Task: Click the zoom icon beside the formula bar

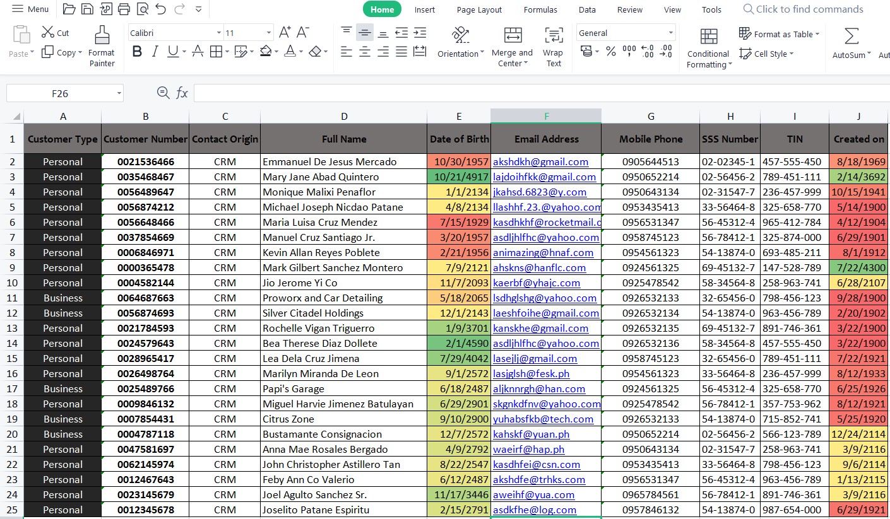Action: (x=163, y=93)
